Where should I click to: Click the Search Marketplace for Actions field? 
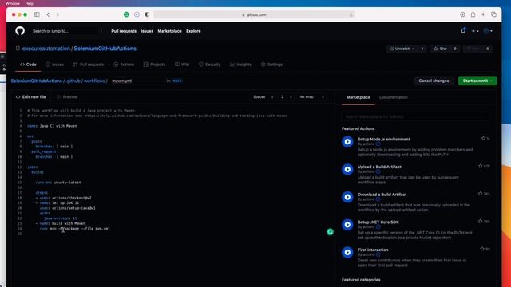(415, 116)
